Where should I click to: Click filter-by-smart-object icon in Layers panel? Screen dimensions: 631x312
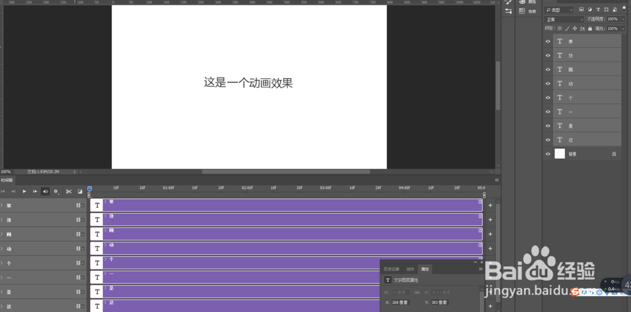(614, 9)
